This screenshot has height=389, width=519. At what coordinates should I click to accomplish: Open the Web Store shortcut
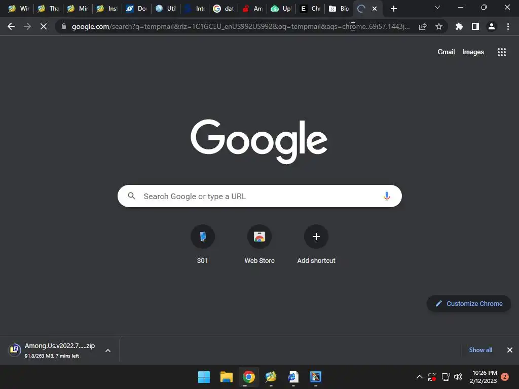click(259, 245)
